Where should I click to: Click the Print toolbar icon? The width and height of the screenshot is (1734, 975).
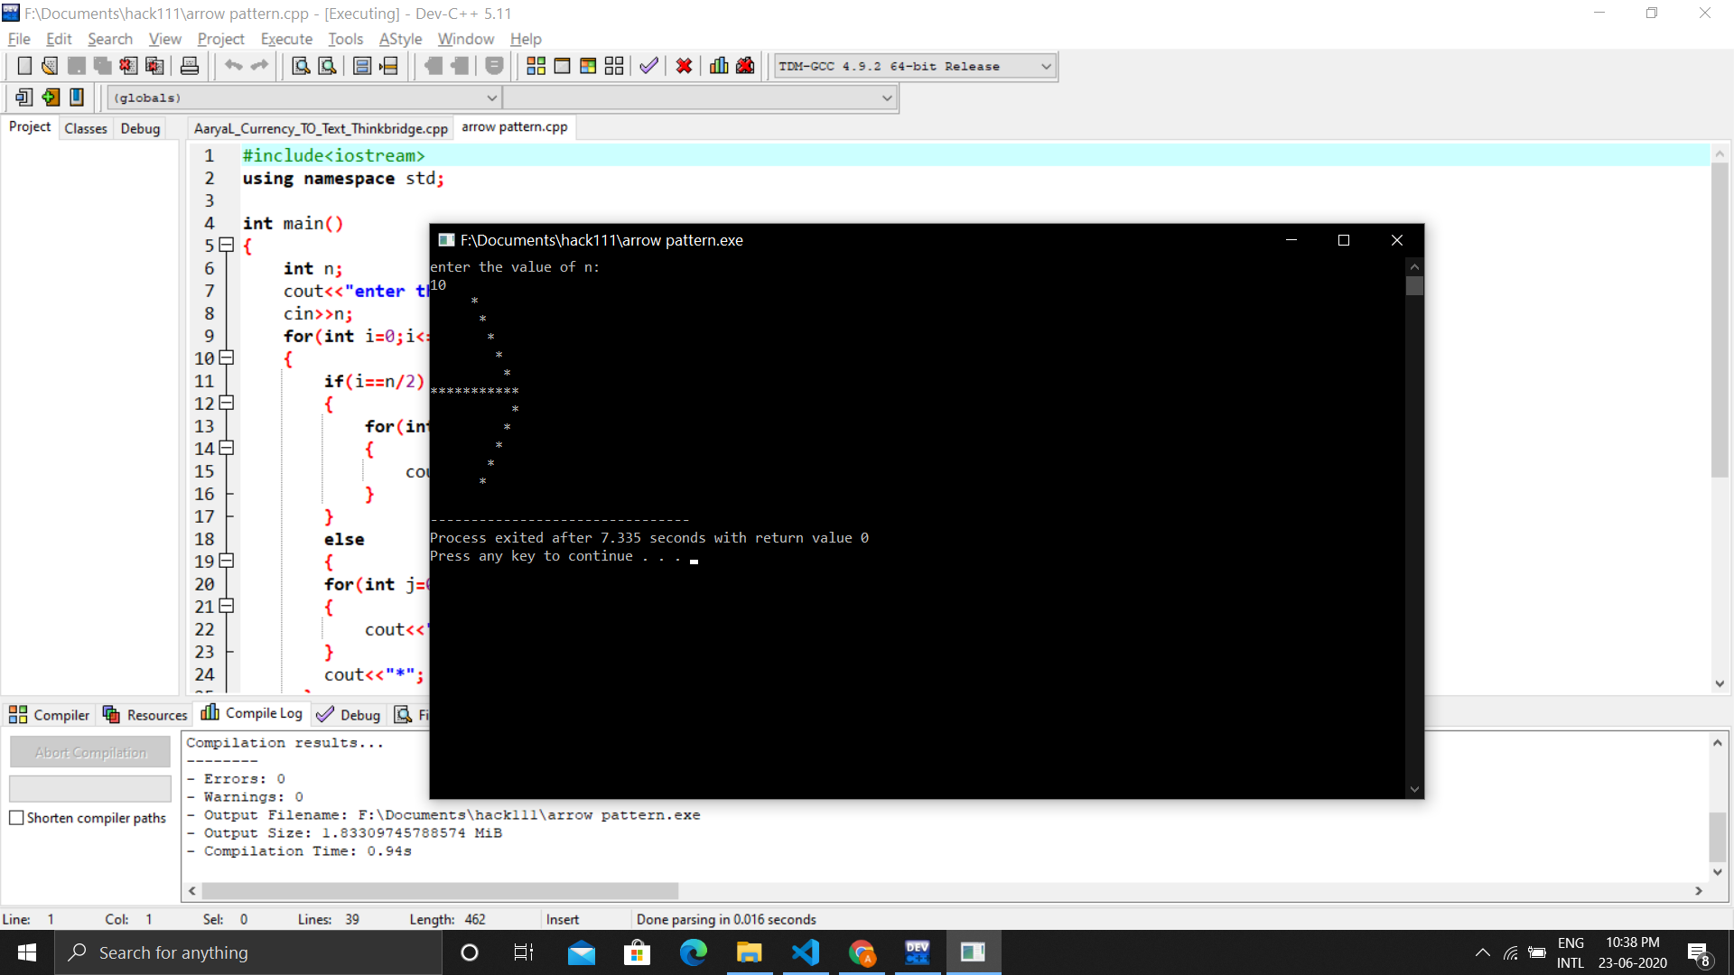190,66
